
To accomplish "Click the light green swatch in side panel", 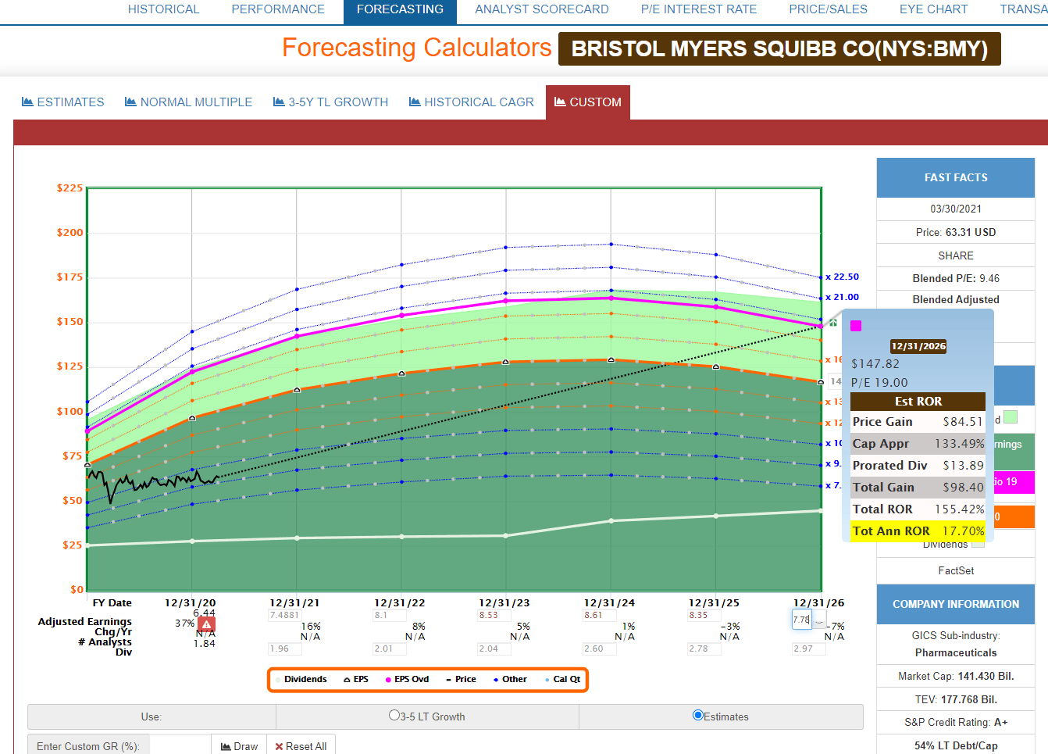I will (1011, 417).
